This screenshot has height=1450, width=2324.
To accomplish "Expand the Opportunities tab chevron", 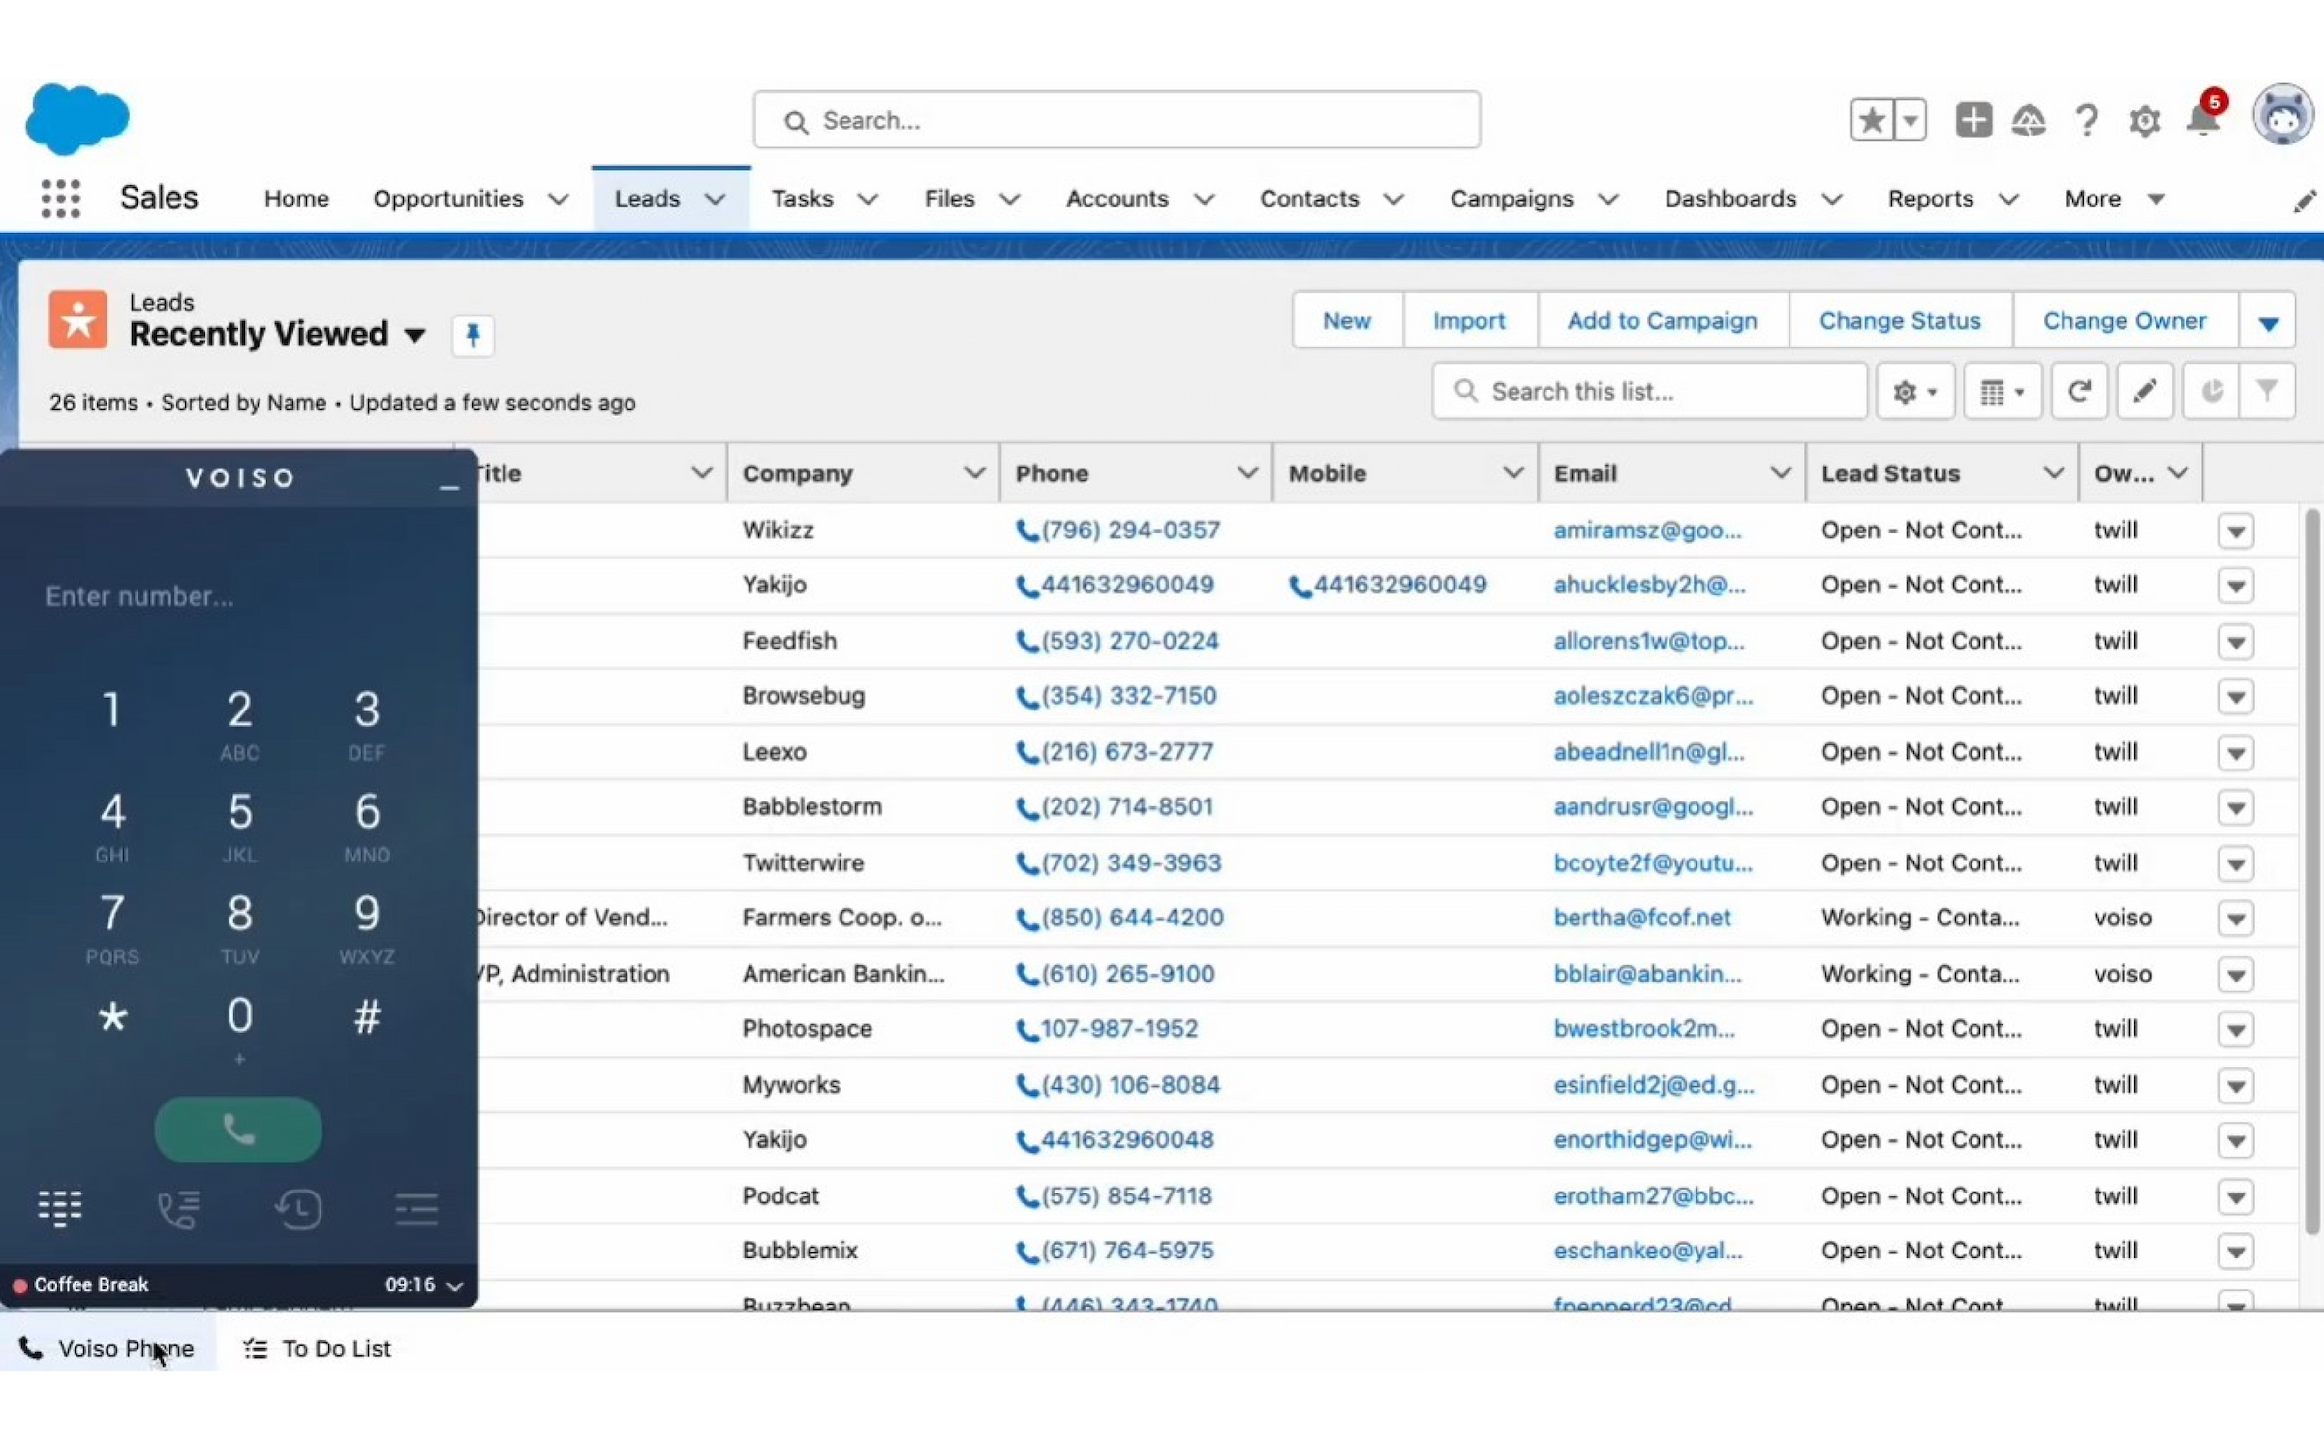I will (558, 199).
